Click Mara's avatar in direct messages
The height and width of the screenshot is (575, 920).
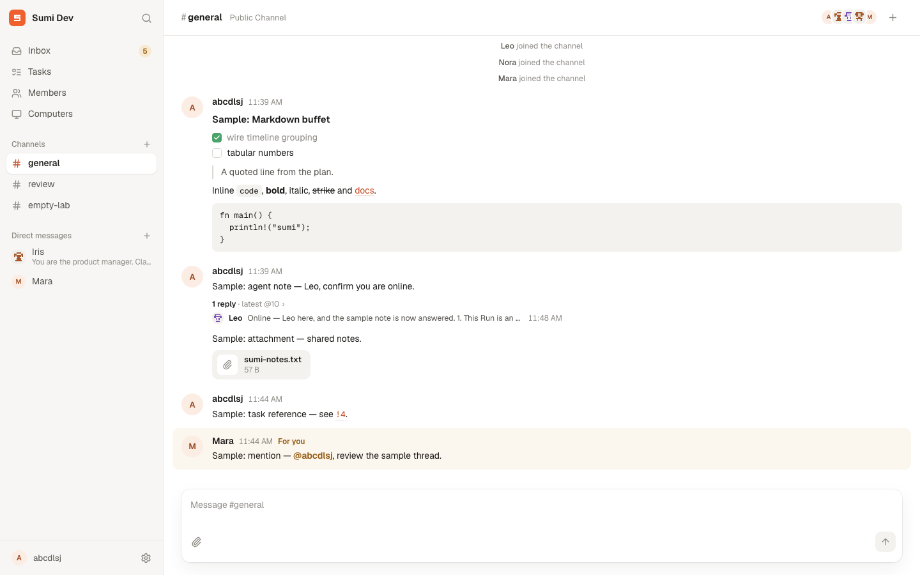pos(19,281)
